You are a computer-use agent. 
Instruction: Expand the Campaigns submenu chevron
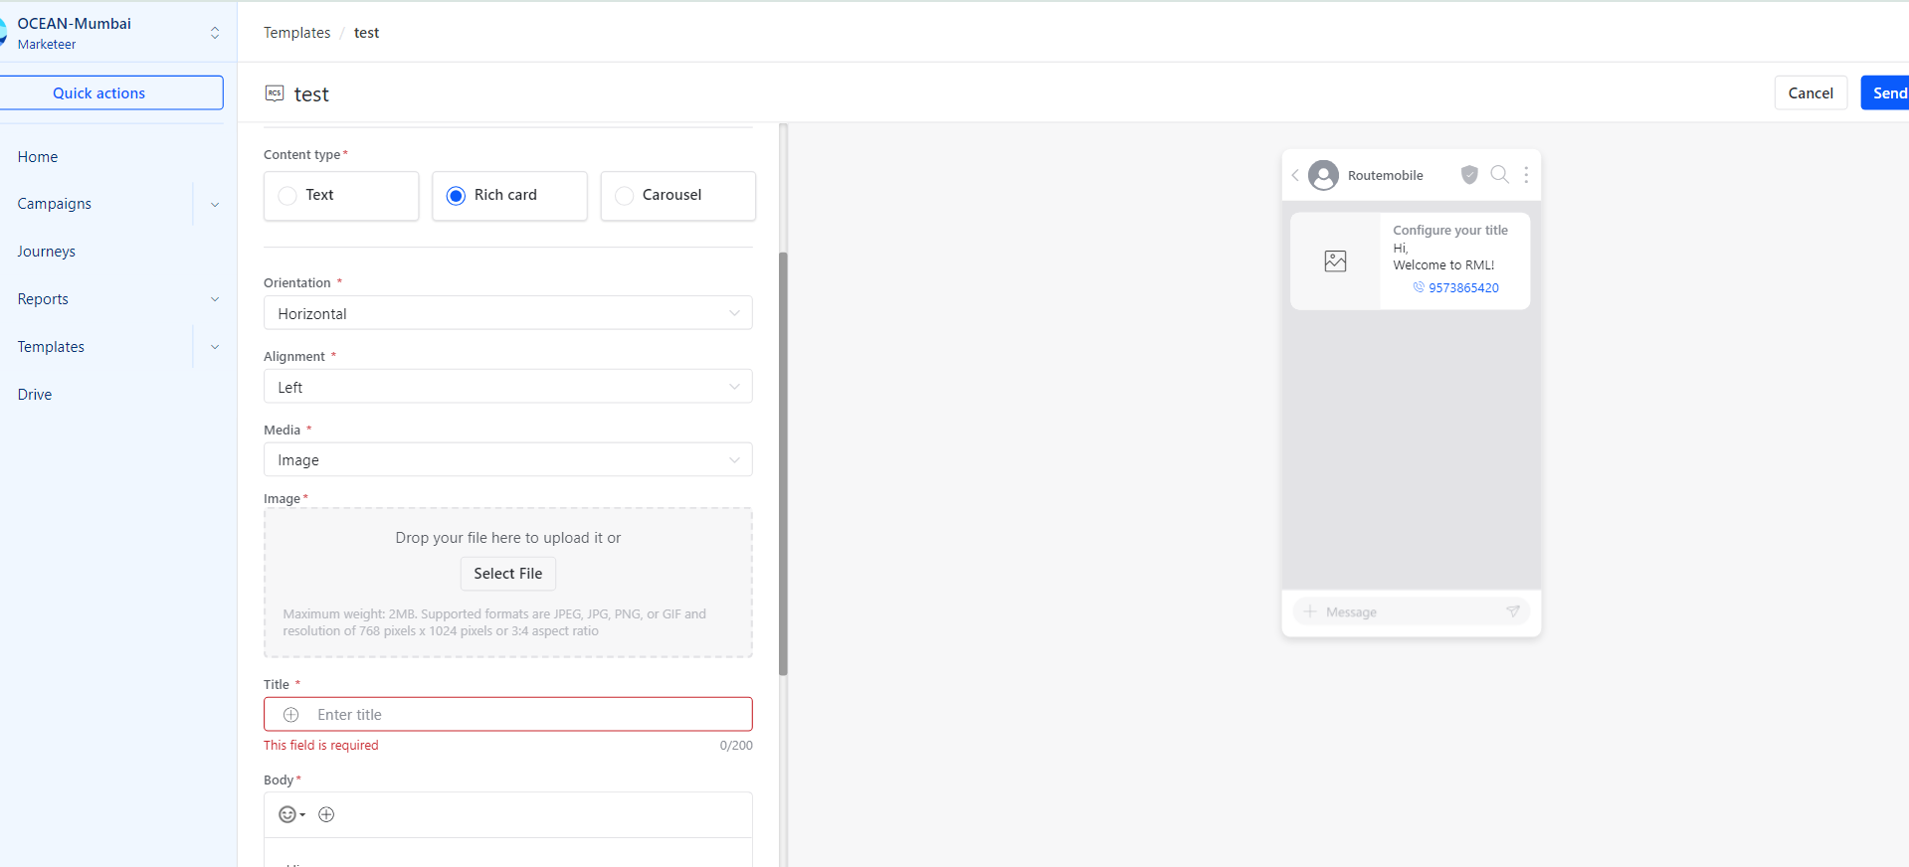[215, 205]
